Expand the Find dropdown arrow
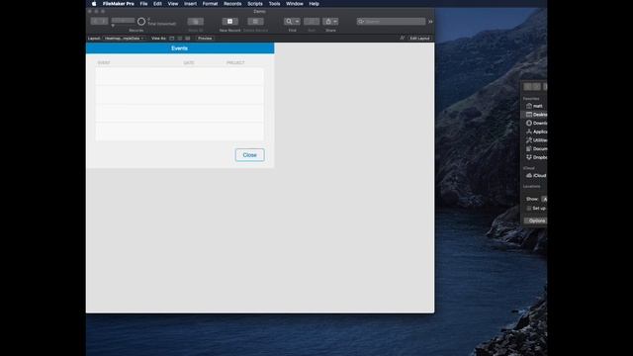 coord(297,22)
